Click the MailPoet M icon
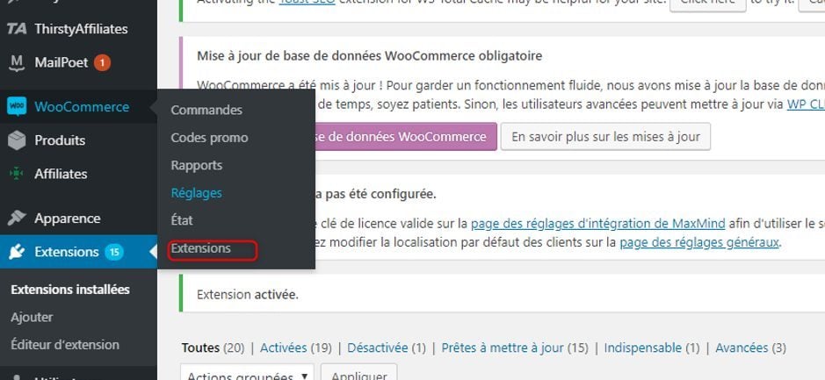Image resolution: width=825 pixels, height=380 pixels. click(17, 62)
